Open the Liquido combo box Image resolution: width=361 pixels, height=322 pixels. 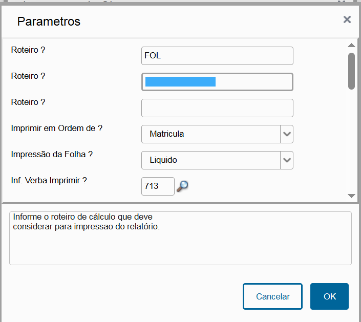pos(217,160)
